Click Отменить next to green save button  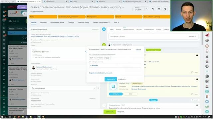[x=121, y=112]
